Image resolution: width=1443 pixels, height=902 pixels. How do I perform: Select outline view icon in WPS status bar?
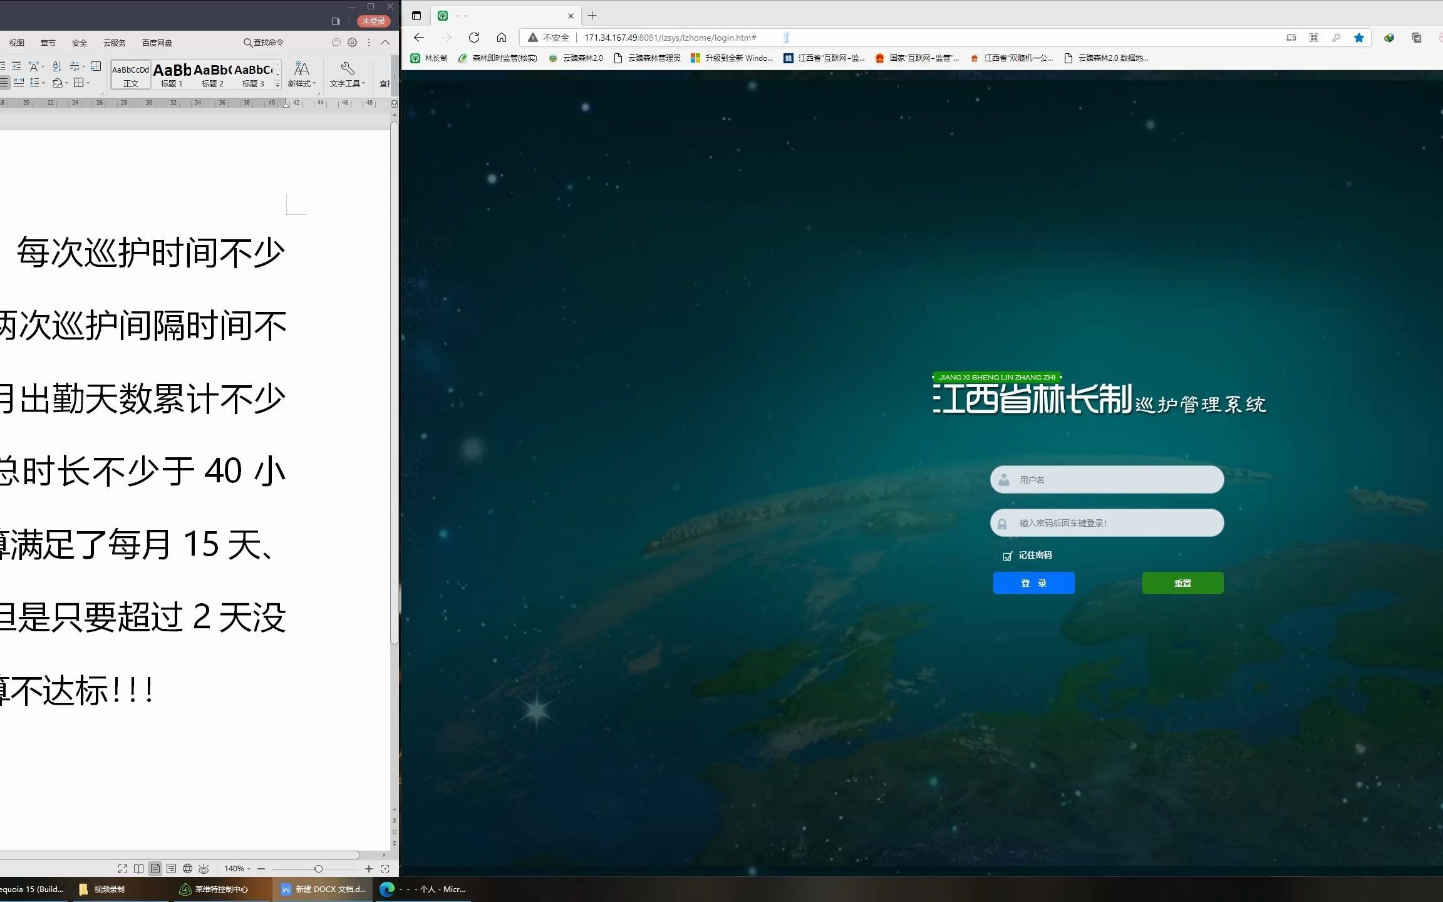click(x=172, y=869)
